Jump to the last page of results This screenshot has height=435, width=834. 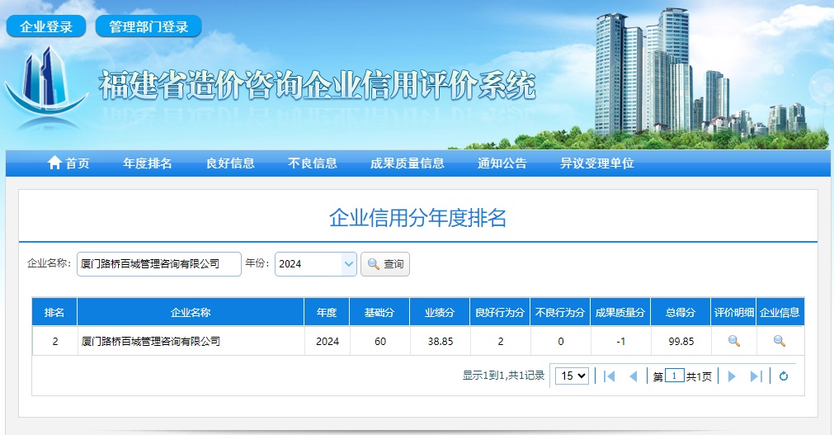[756, 376]
